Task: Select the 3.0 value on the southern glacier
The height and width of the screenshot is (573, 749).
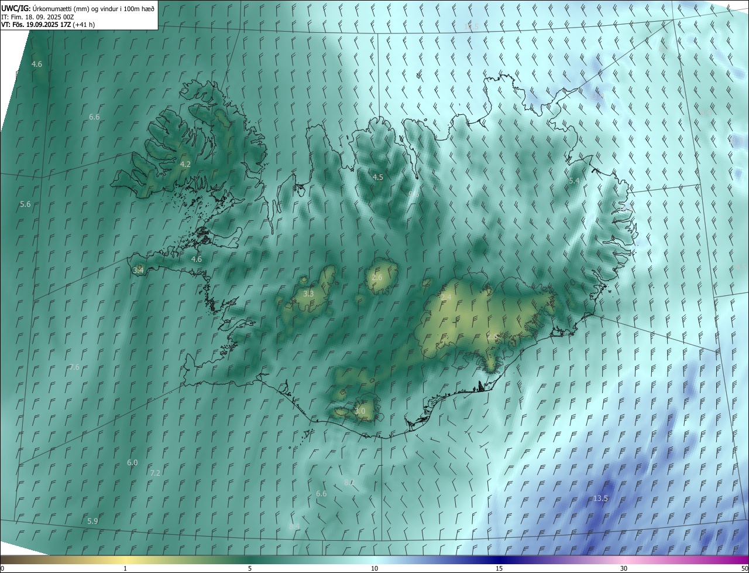Action: (x=360, y=411)
